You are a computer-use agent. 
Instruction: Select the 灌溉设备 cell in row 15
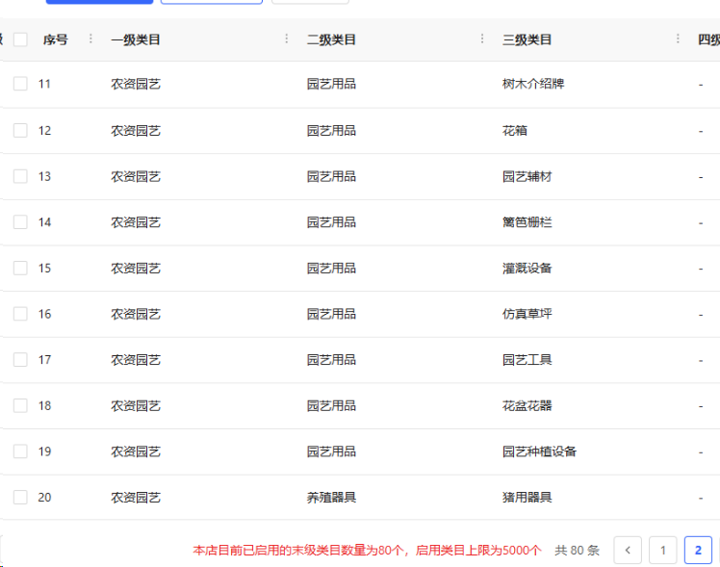pos(527,269)
